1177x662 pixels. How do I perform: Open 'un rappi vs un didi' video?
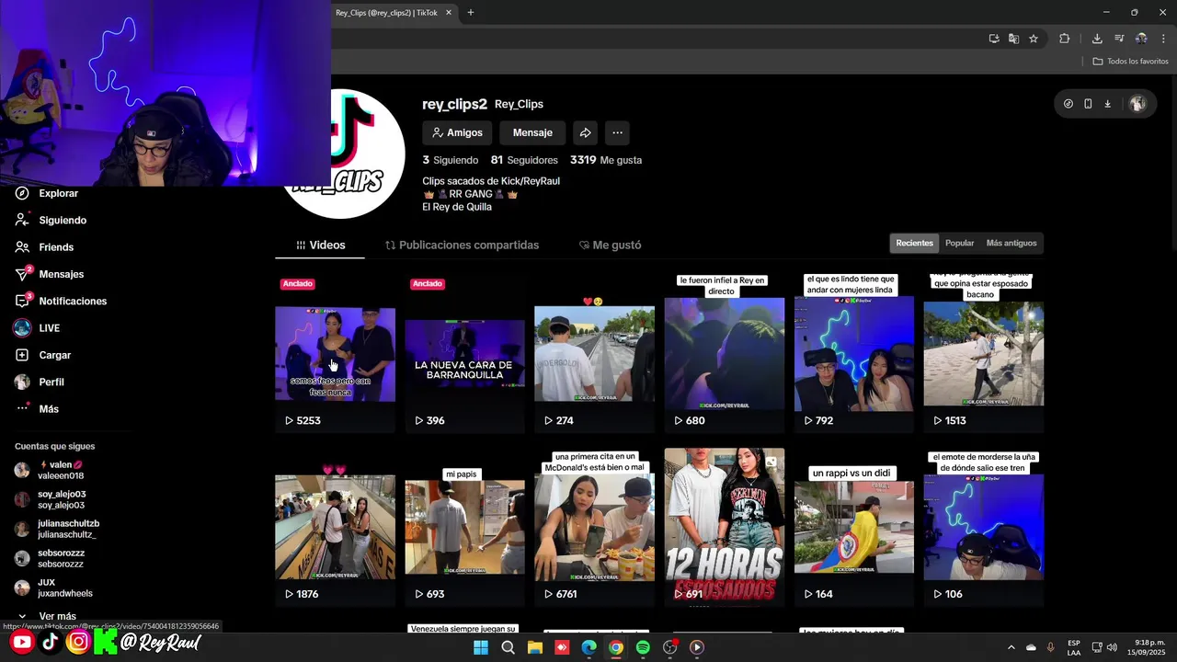click(x=853, y=527)
